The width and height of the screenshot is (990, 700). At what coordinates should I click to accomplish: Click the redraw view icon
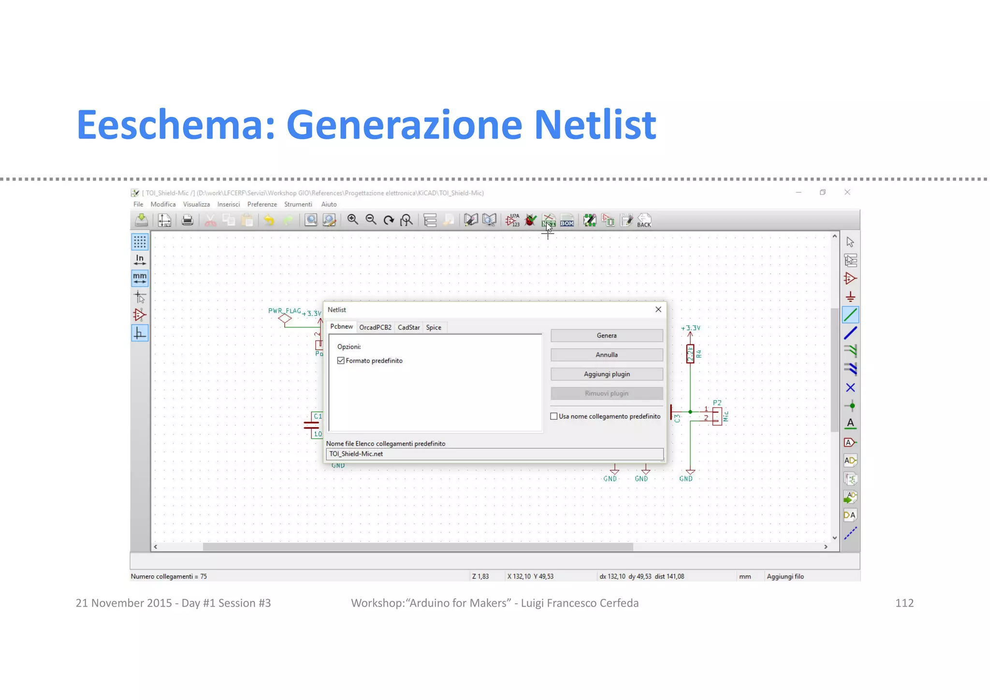click(389, 220)
